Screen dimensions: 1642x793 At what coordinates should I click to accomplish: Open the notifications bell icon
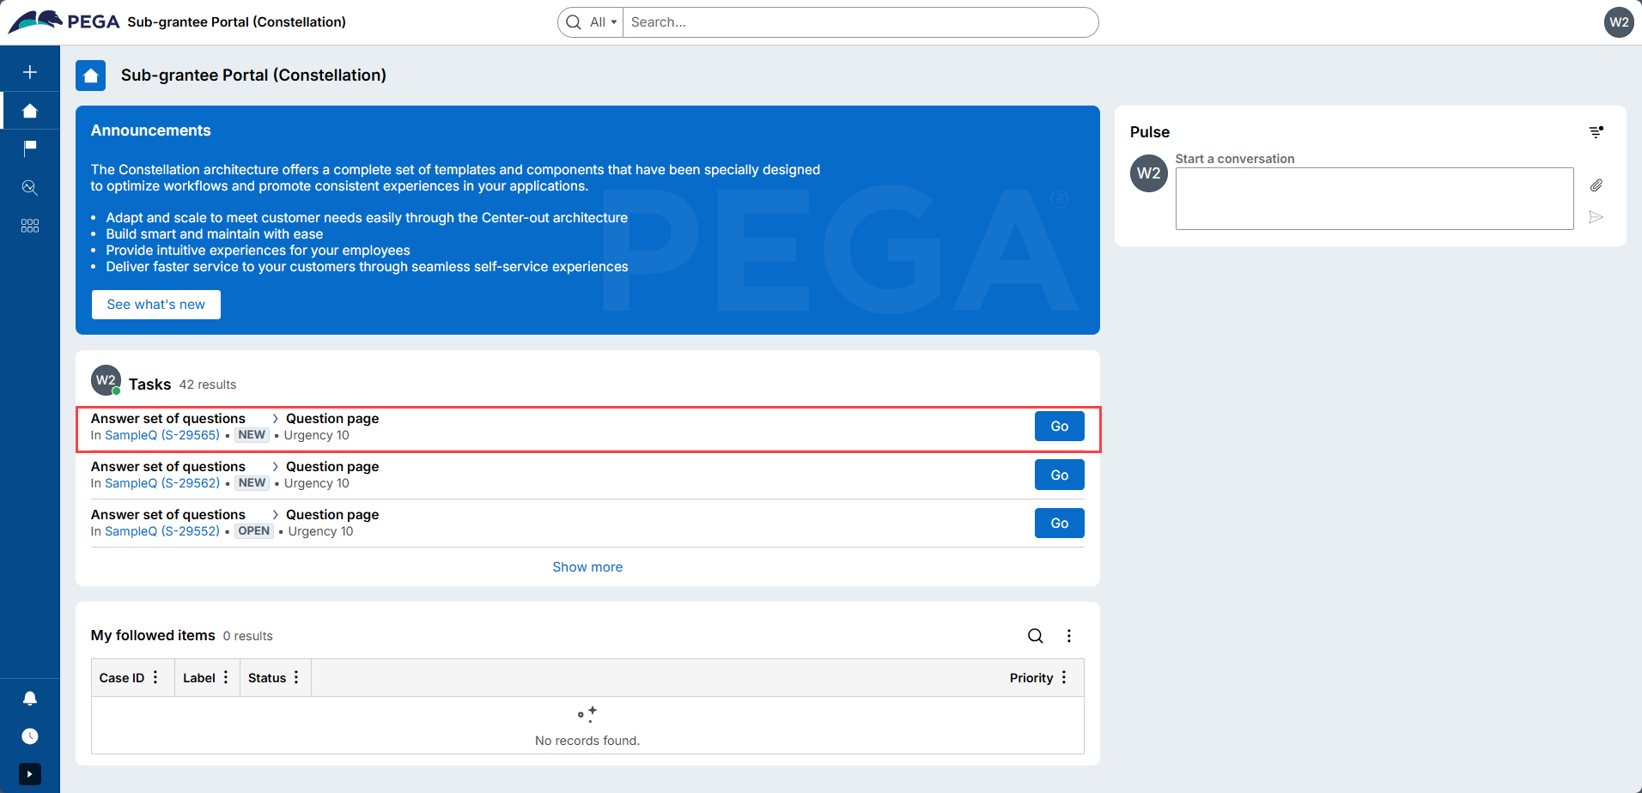click(30, 699)
